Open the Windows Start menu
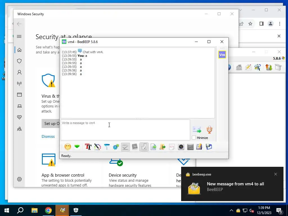 (7, 210)
